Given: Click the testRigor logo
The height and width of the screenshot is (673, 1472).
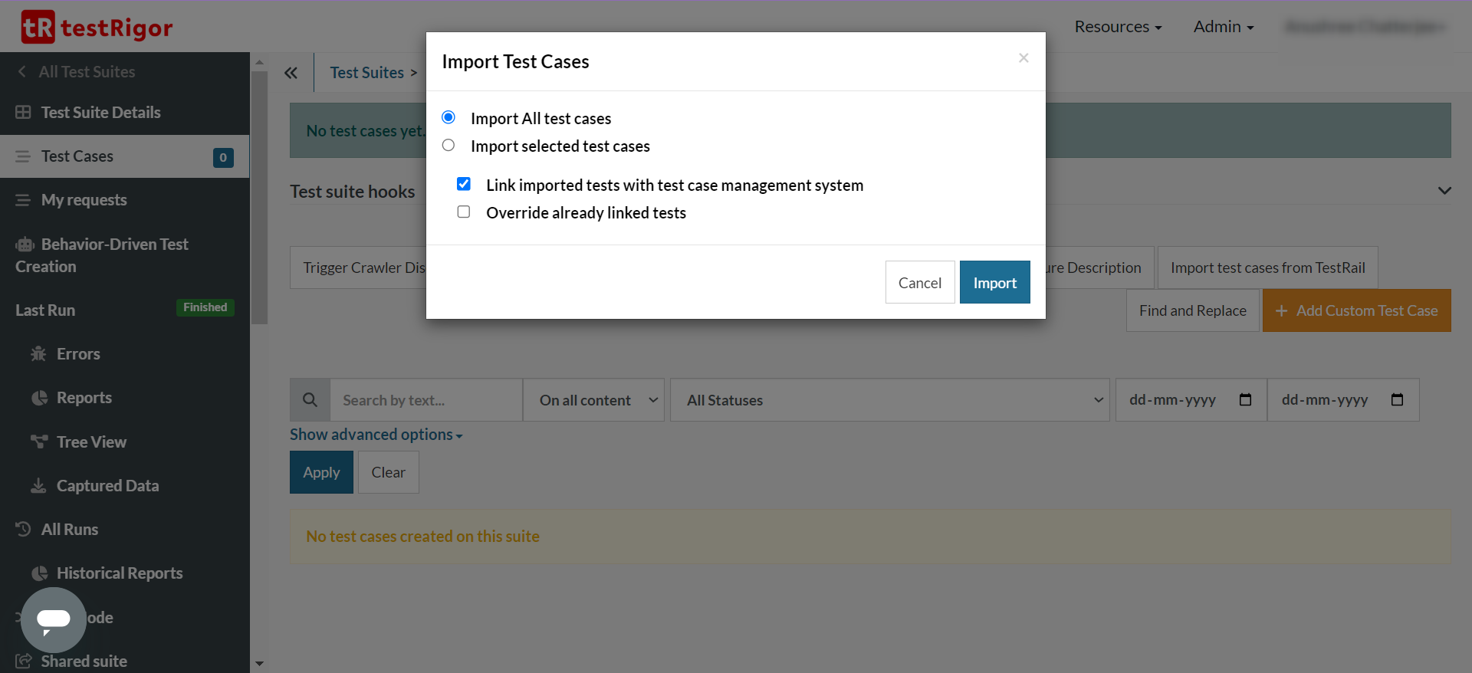Looking at the screenshot, I should [x=97, y=28].
